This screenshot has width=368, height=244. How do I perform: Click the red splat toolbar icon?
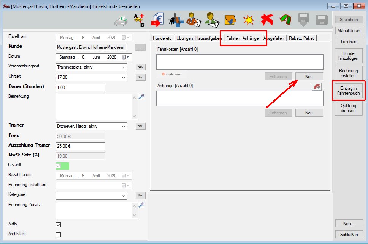[x=267, y=20]
